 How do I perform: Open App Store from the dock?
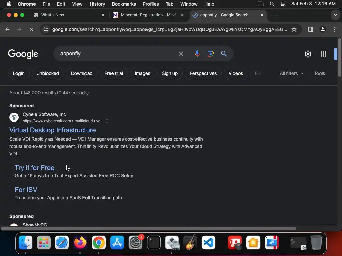pos(117,242)
